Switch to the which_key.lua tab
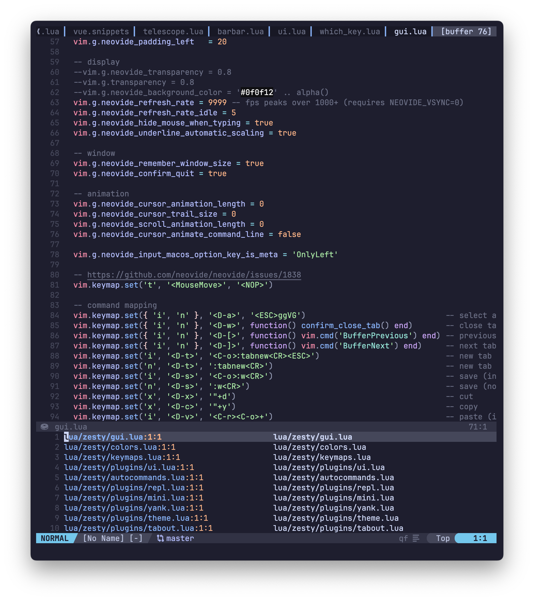Image resolution: width=534 pixels, height=601 pixels. 350,32
